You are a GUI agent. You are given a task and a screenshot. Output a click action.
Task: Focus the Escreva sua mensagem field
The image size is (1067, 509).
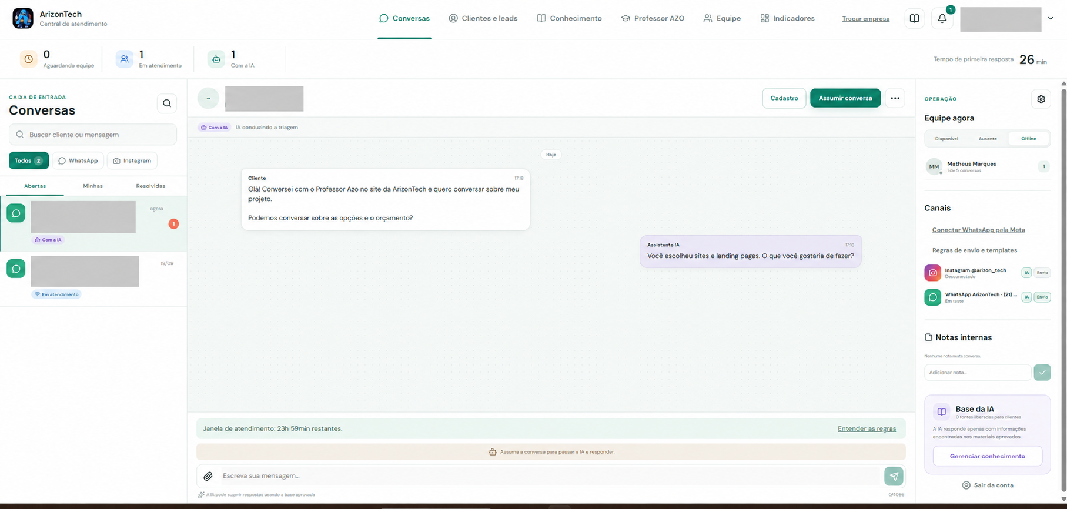(550, 476)
